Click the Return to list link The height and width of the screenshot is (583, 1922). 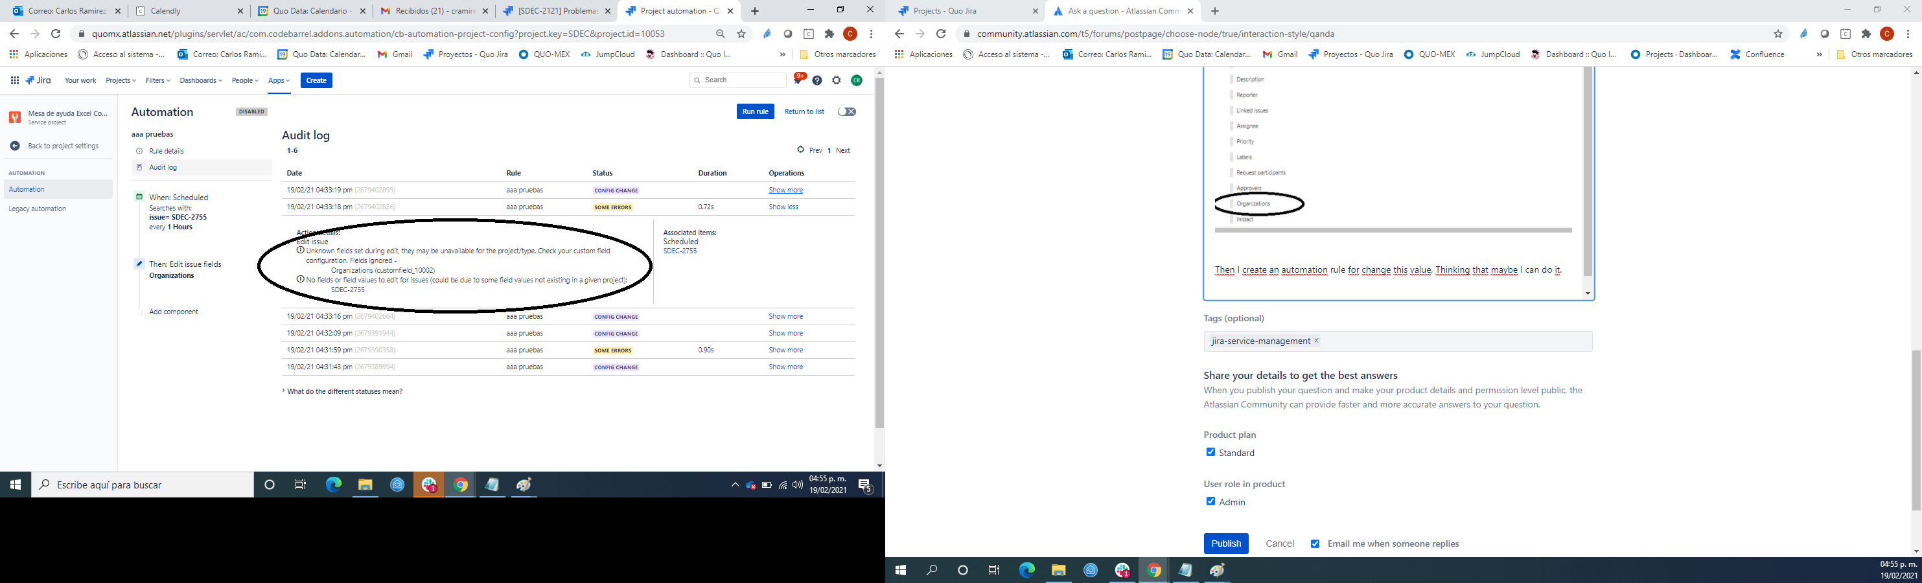(804, 112)
